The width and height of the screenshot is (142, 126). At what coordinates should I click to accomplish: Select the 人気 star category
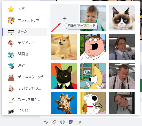pyautogui.click(x=24, y=9)
